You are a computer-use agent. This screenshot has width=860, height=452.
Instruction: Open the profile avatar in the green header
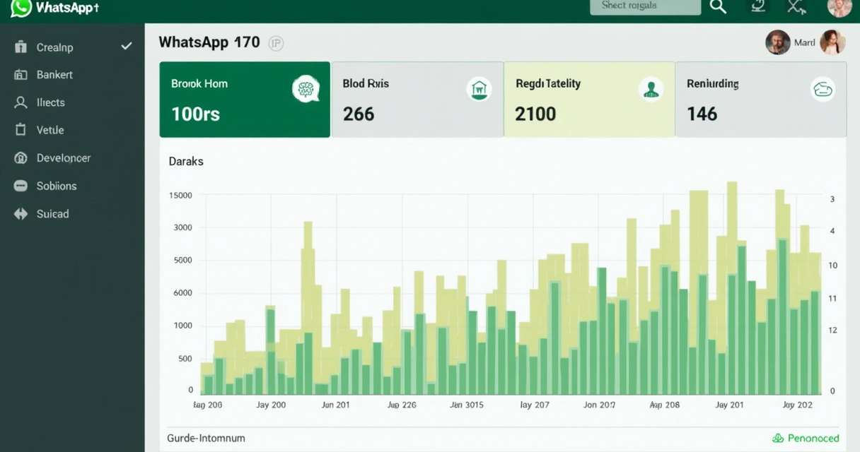click(x=839, y=7)
